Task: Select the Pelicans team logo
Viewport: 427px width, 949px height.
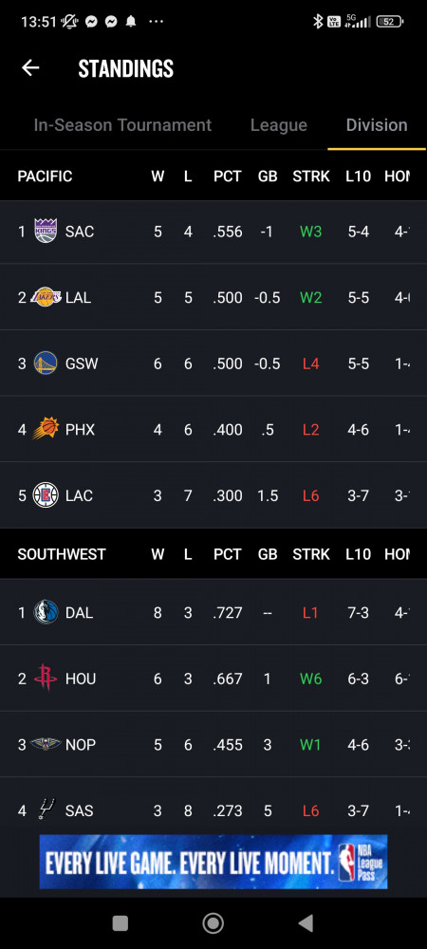Action: (x=46, y=744)
